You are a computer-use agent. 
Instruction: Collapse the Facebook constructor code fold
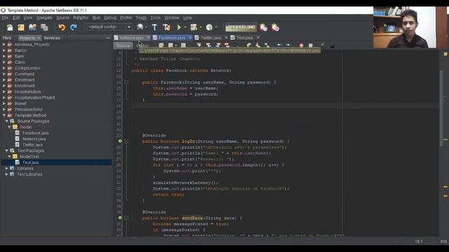point(126,83)
